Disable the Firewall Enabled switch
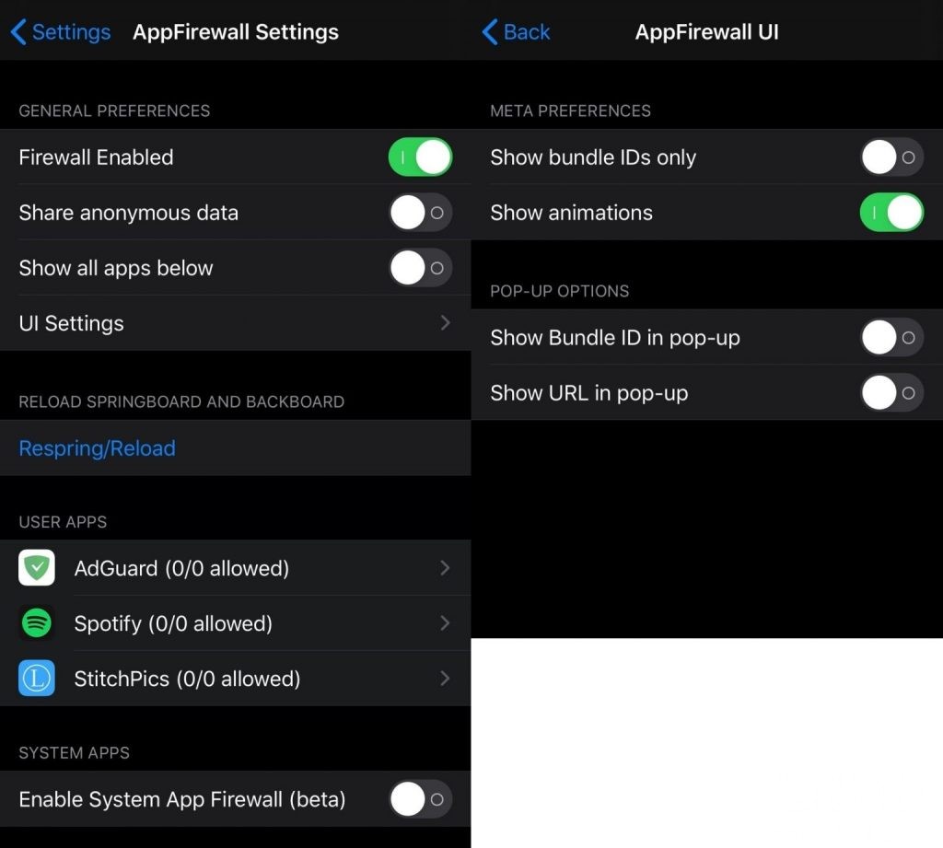Image resolution: width=943 pixels, height=848 pixels. point(420,157)
